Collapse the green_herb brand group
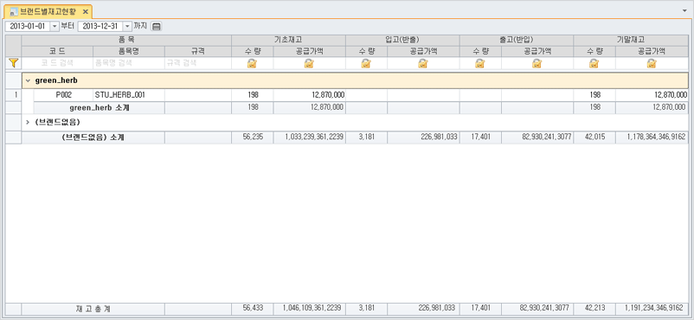 click(x=29, y=81)
